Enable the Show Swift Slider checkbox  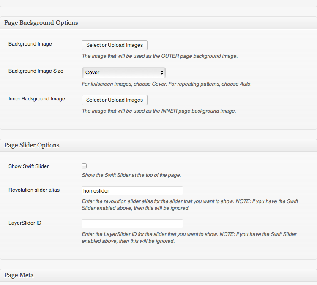pyautogui.click(x=84, y=166)
